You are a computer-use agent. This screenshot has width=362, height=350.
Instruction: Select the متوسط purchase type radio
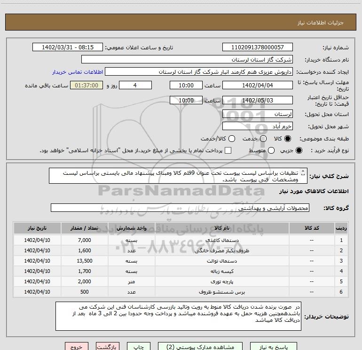[271, 150]
